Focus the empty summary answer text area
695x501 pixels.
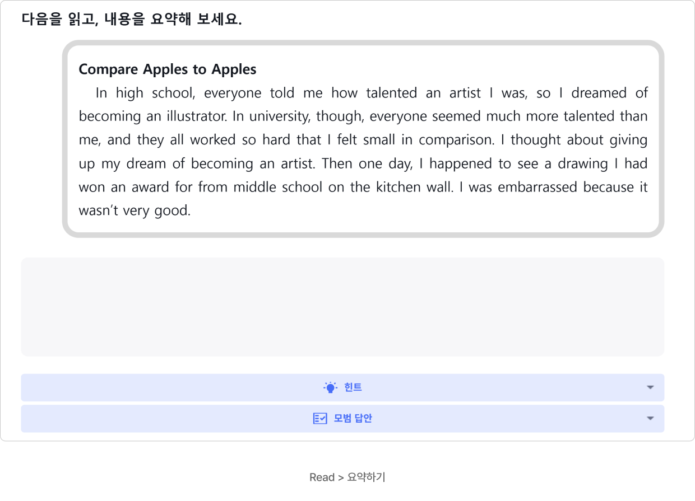coord(342,307)
